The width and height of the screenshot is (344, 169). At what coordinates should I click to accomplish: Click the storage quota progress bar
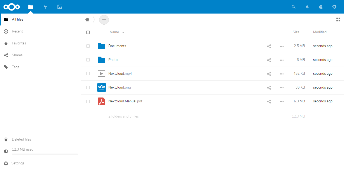pyautogui.click(x=45, y=154)
